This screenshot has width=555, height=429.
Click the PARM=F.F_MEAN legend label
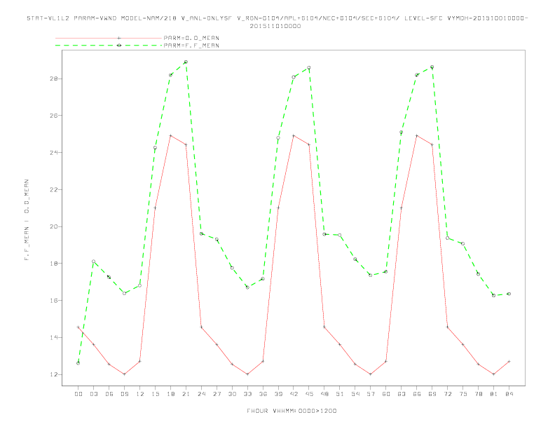(191, 46)
